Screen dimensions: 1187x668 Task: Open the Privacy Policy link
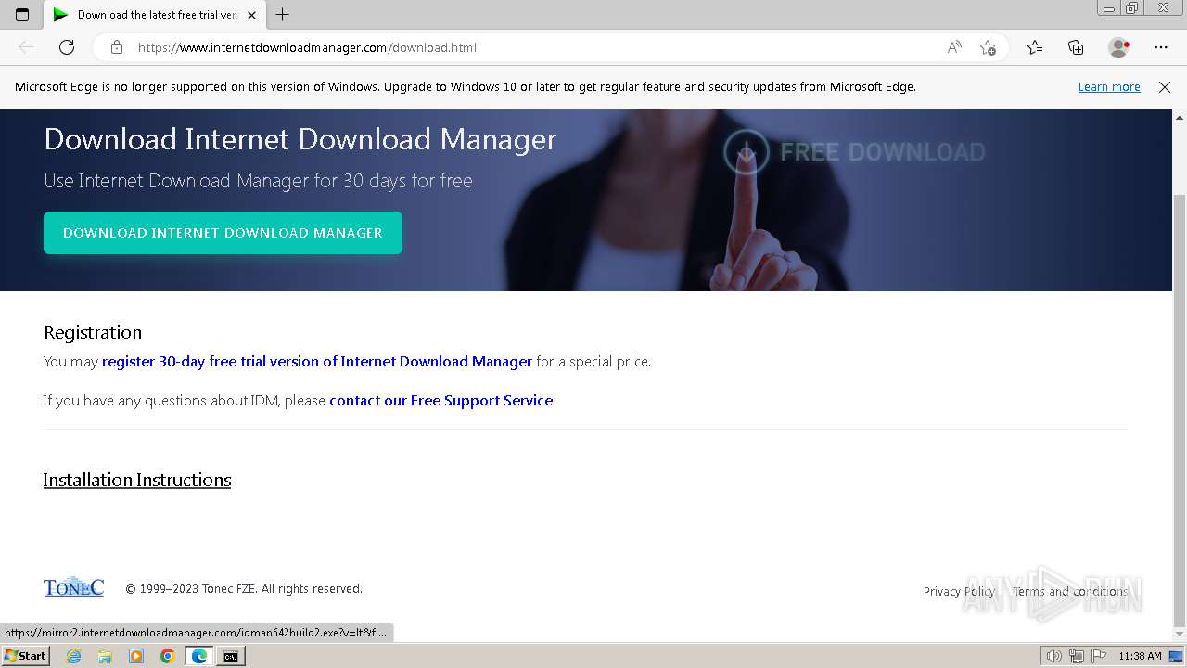coord(959,591)
